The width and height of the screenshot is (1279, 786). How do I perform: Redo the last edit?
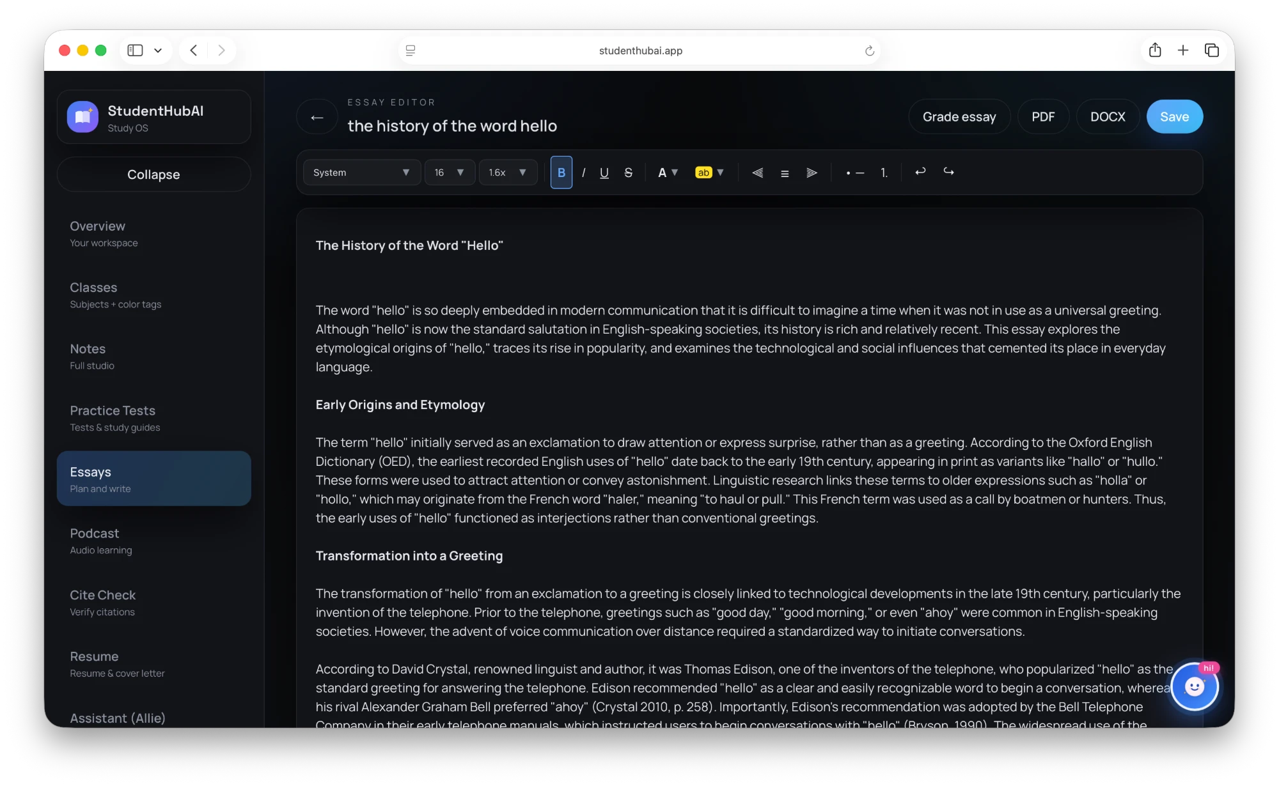pyautogui.click(x=948, y=171)
